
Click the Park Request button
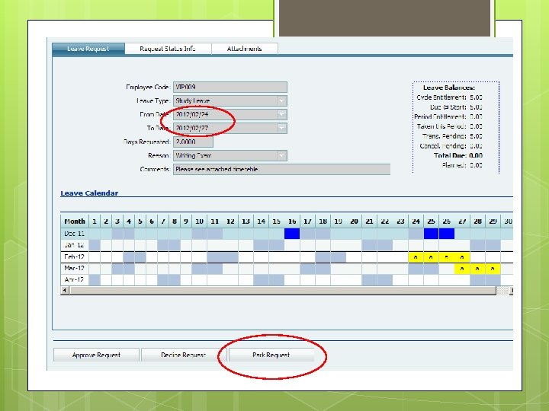[x=271, y=355]
